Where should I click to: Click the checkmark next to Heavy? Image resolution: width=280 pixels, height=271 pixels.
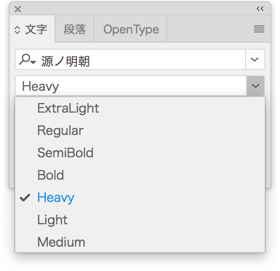pyautogui.click(x=25, y=197)
